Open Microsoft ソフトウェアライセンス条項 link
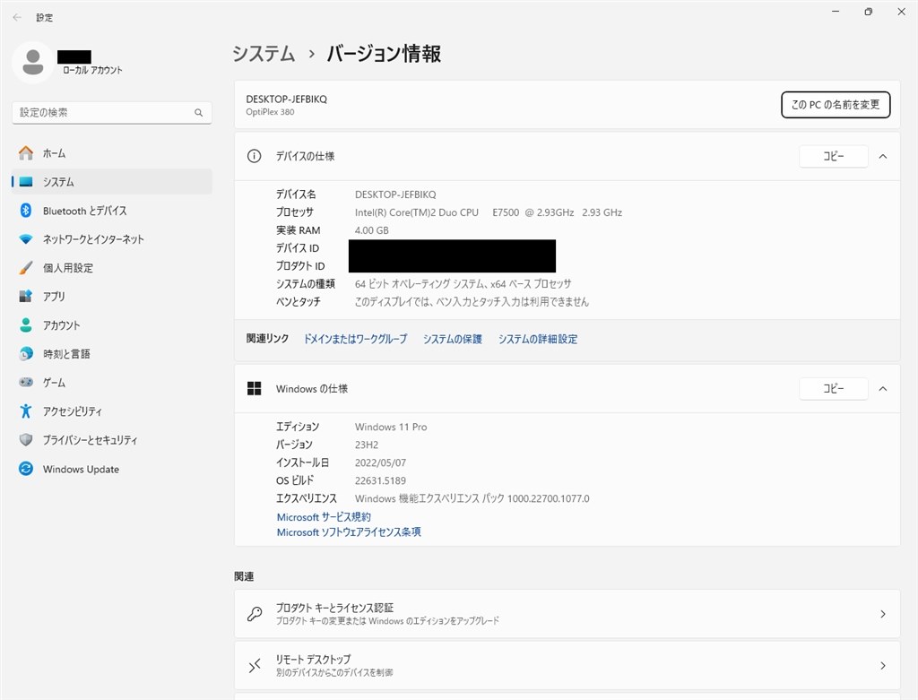Viewport: 918px width, 700px height. pyautogui.click(x=349, y=532)
